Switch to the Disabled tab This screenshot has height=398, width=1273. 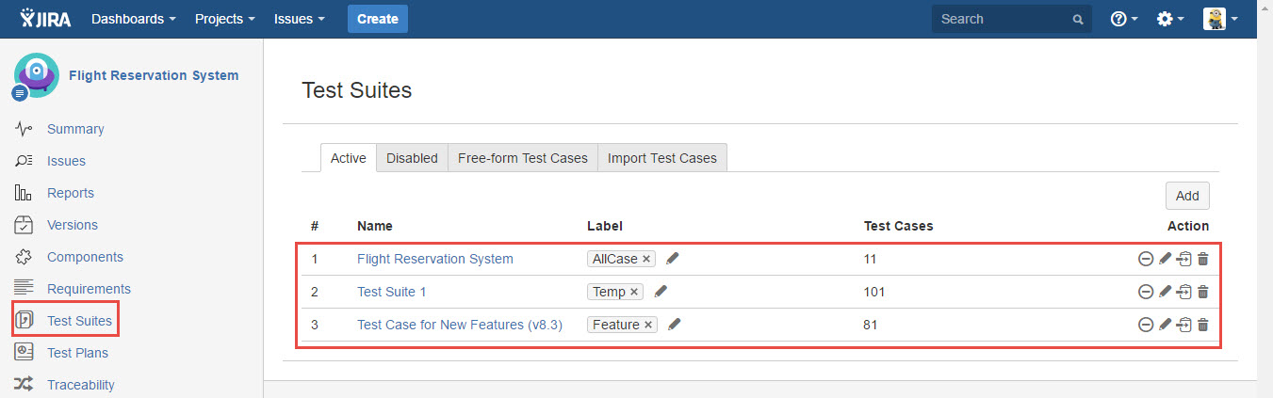pyautogui.click(x=412, y=158)
